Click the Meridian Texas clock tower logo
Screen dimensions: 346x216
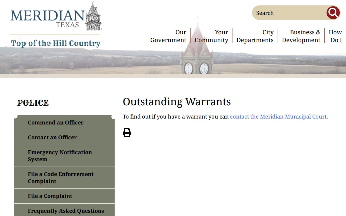56,16
